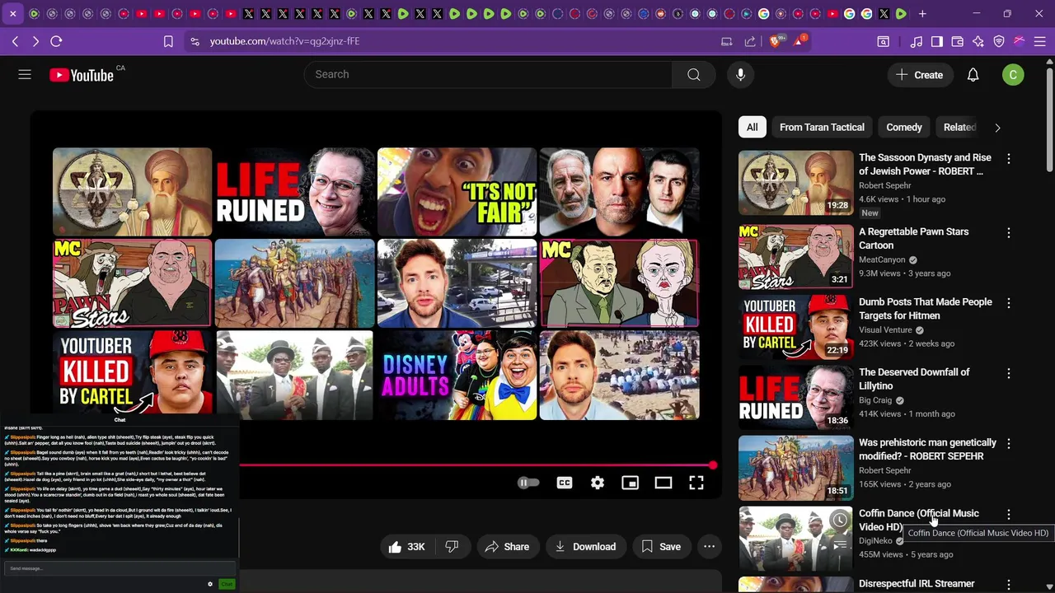Select the Related filter chip

pos(959,128)
